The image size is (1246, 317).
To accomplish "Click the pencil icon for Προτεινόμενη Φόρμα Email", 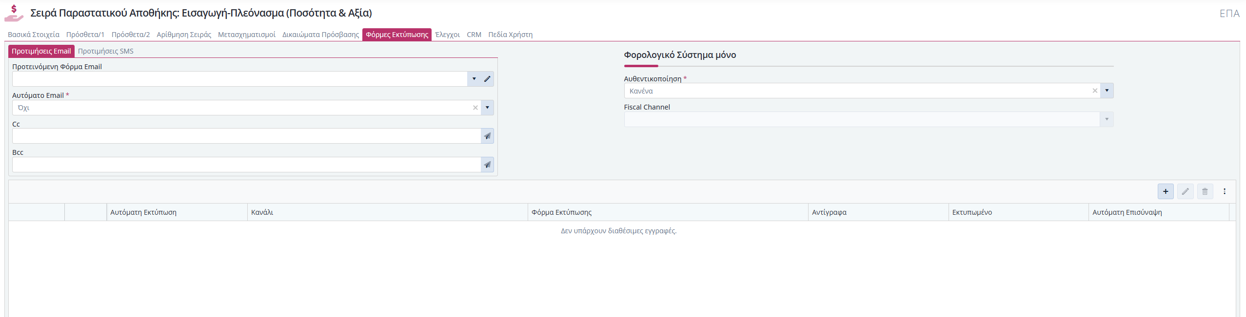I will pos(487,79).
